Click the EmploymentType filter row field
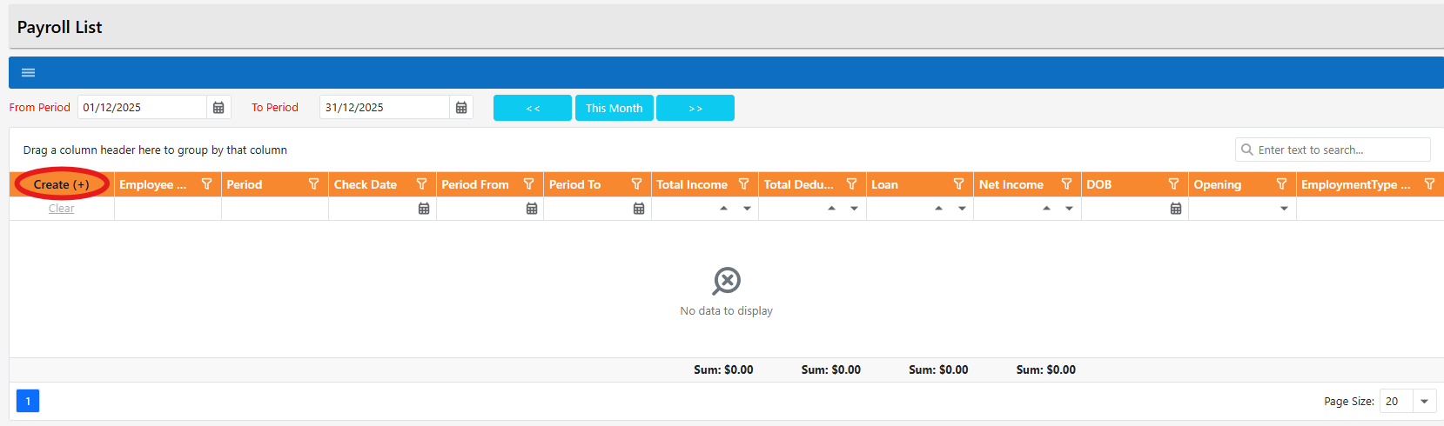 (1370, 209)
